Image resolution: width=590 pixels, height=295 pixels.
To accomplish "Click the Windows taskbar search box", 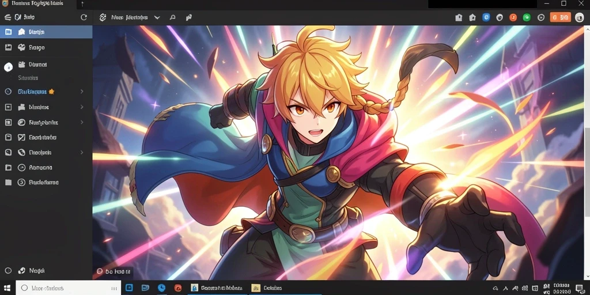I will click(69, 288).
